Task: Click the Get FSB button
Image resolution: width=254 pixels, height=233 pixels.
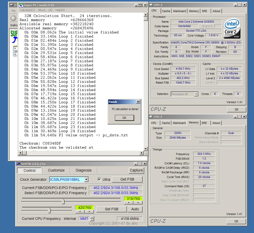Action: tap(127, 179)
